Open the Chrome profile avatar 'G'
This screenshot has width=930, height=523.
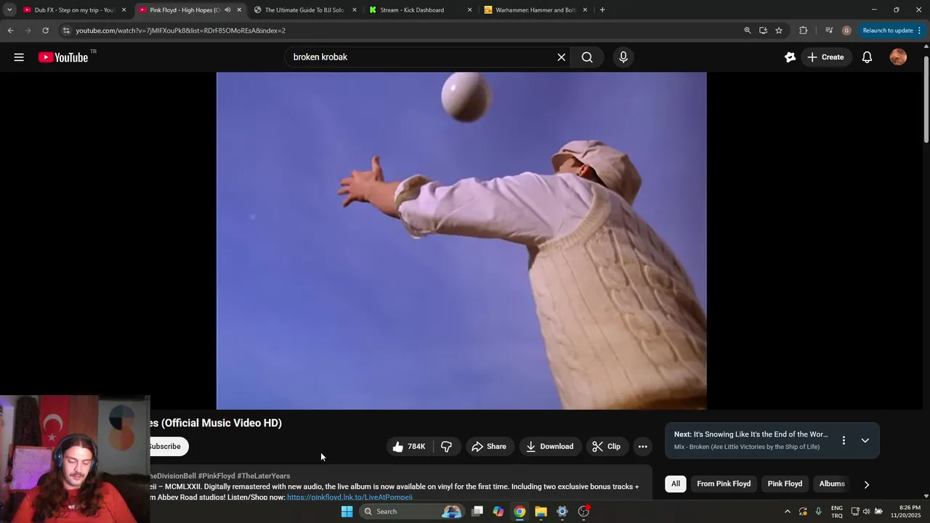[846, 31]
